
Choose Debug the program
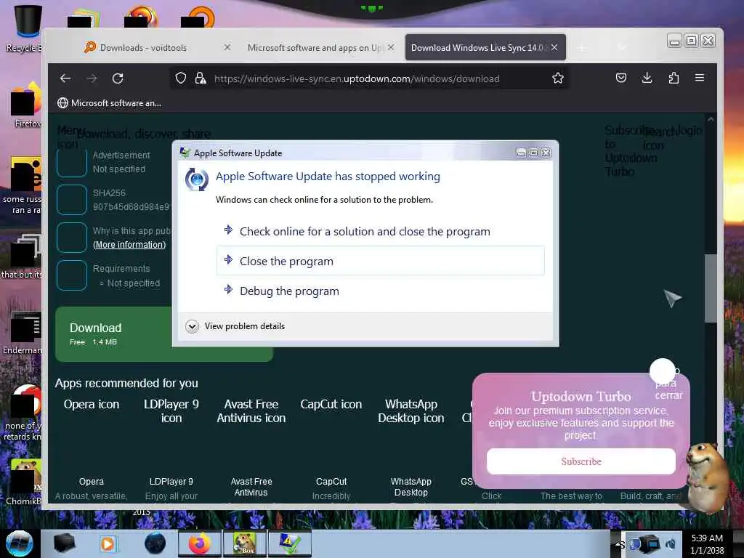[x=381, y=291]
